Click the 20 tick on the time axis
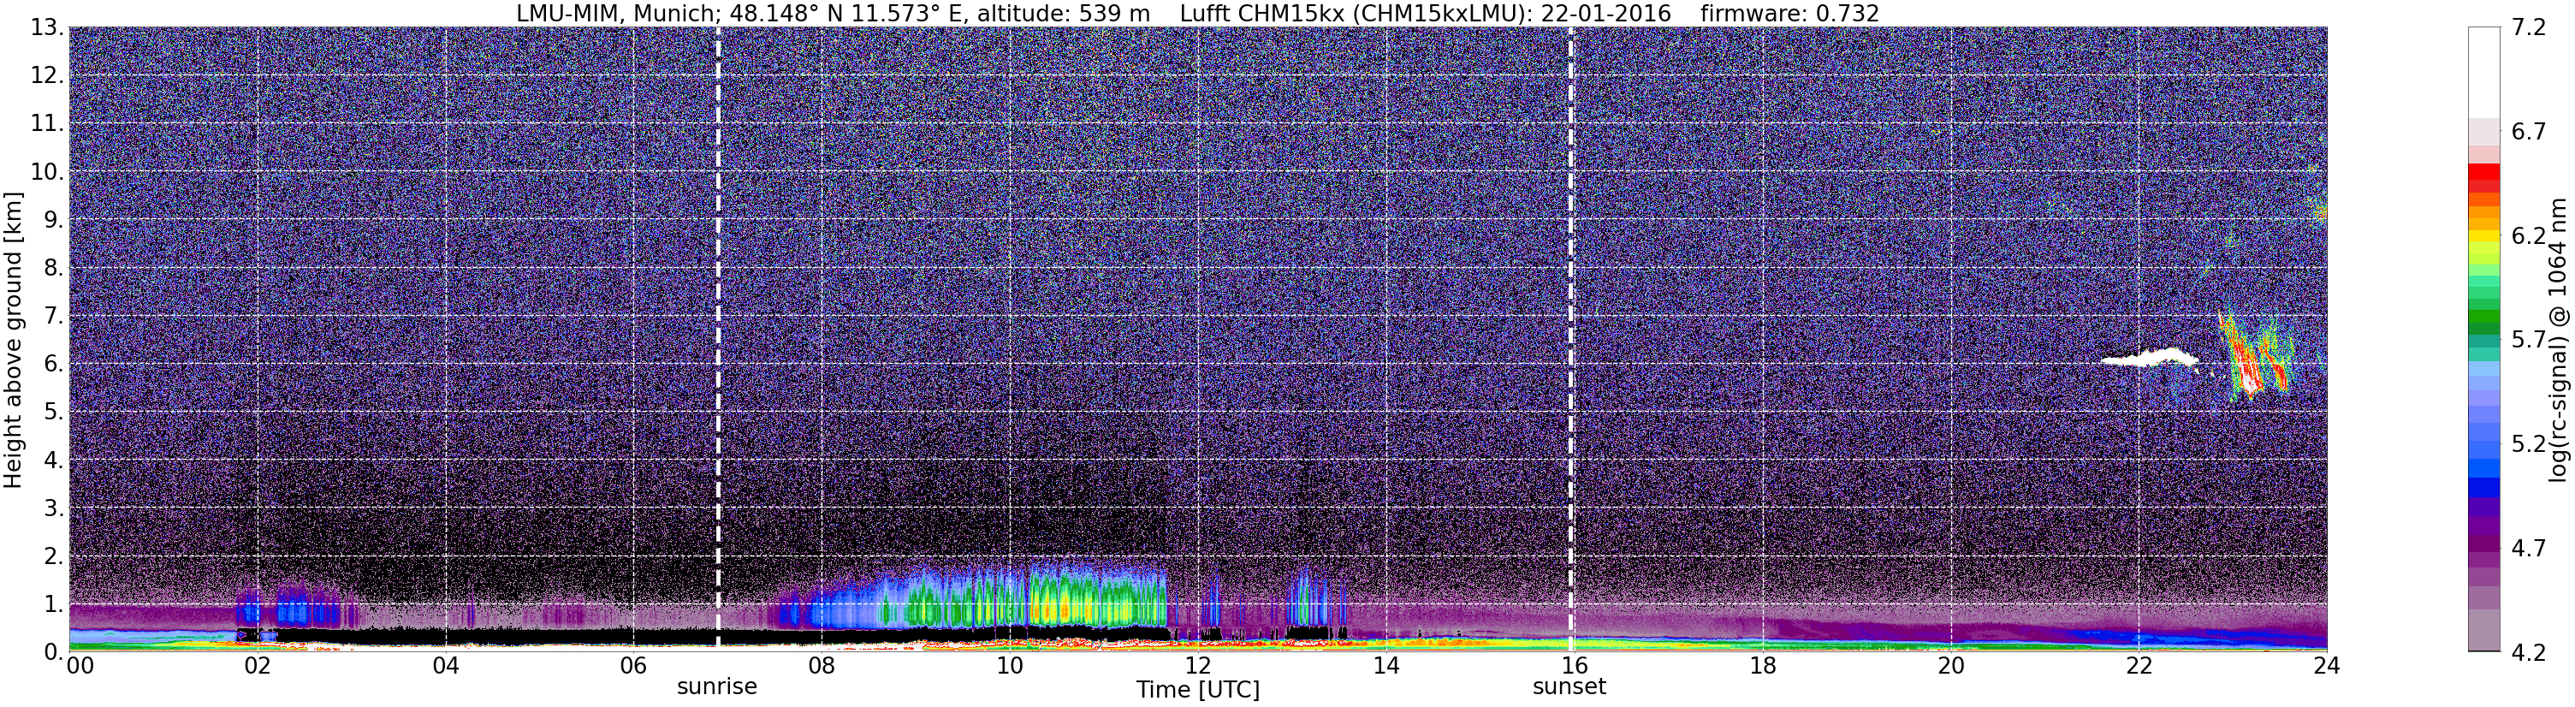The height and width of the screenshot is (707, 2575). [1950, 666]
